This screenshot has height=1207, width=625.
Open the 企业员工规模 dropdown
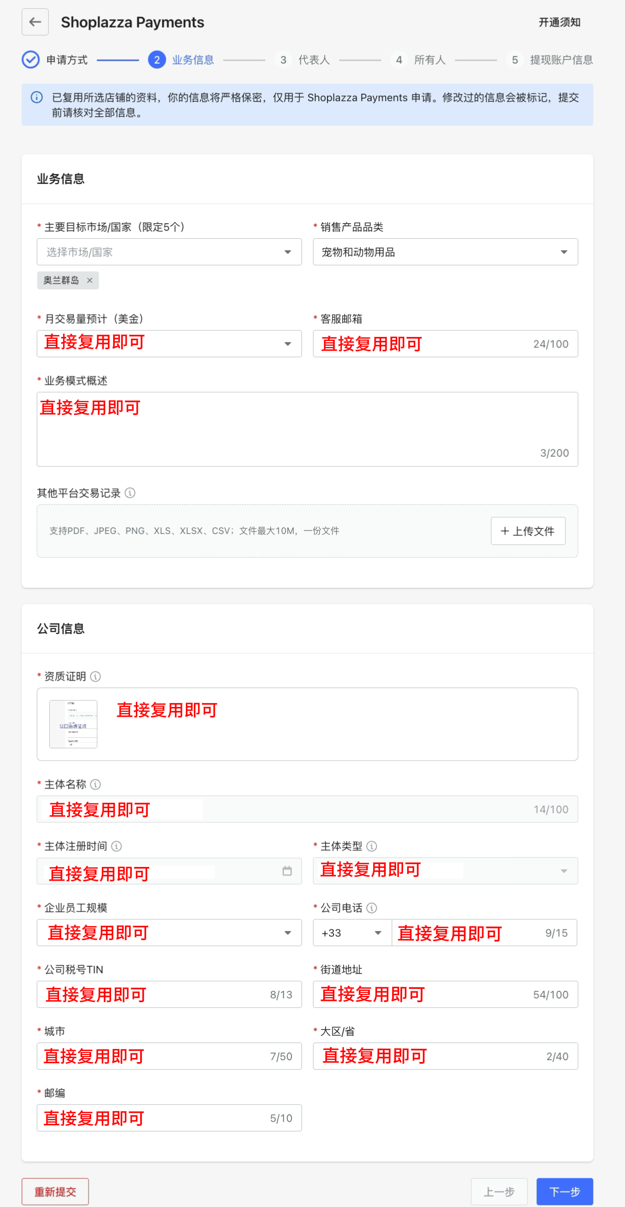point(169,933)
